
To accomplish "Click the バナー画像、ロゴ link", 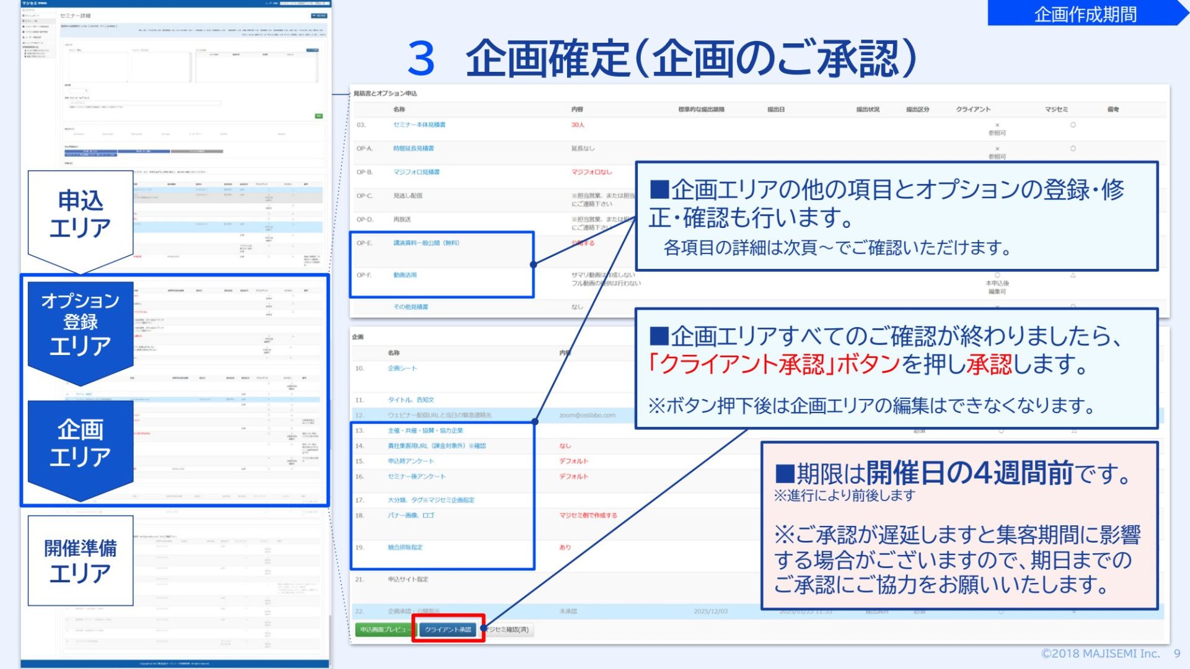I will click(410, 515).
